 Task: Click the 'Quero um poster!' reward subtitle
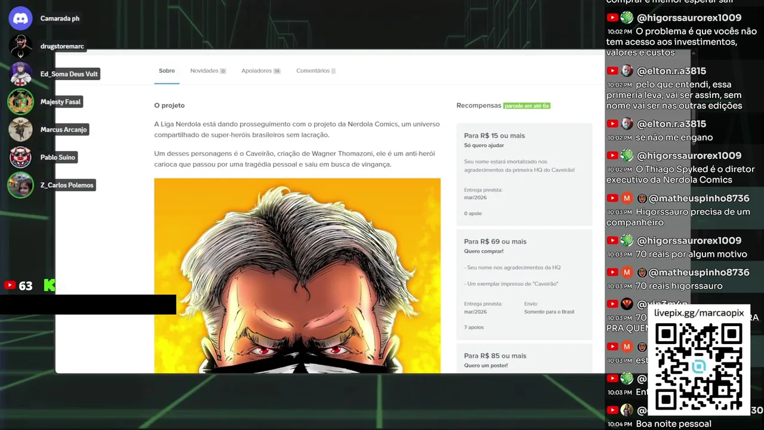click(486, 365)
